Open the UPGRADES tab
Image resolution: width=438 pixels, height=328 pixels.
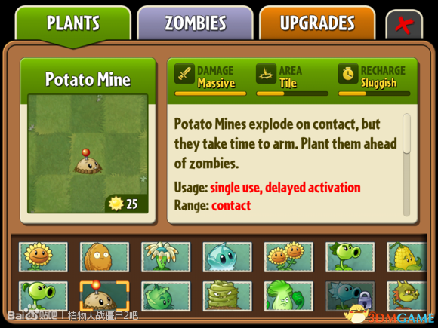(317, 23)
